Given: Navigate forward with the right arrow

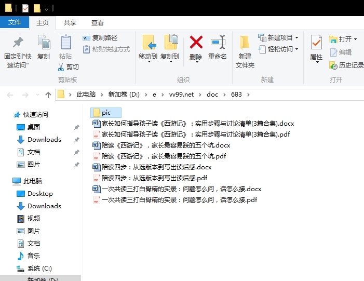Looking at the screenshot, I should (x=25, y=95).
